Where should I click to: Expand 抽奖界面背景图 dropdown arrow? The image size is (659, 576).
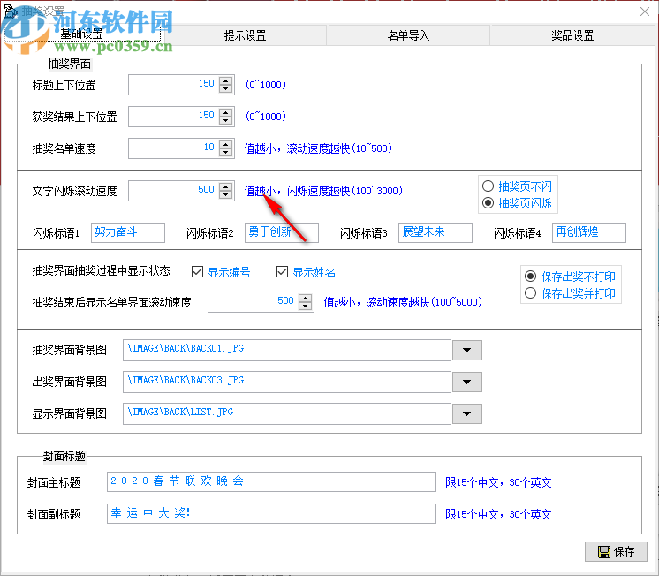466,350
